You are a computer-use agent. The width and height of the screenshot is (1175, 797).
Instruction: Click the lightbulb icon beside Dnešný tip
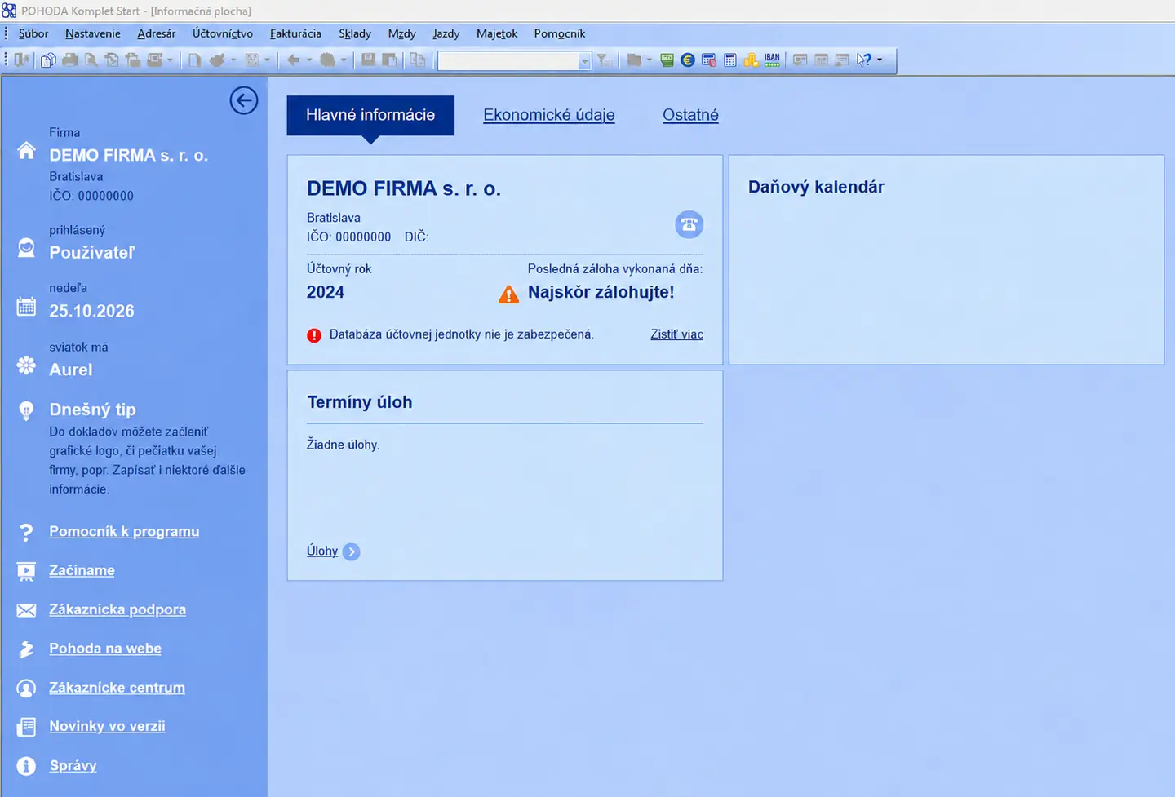[x=26, y=410]
